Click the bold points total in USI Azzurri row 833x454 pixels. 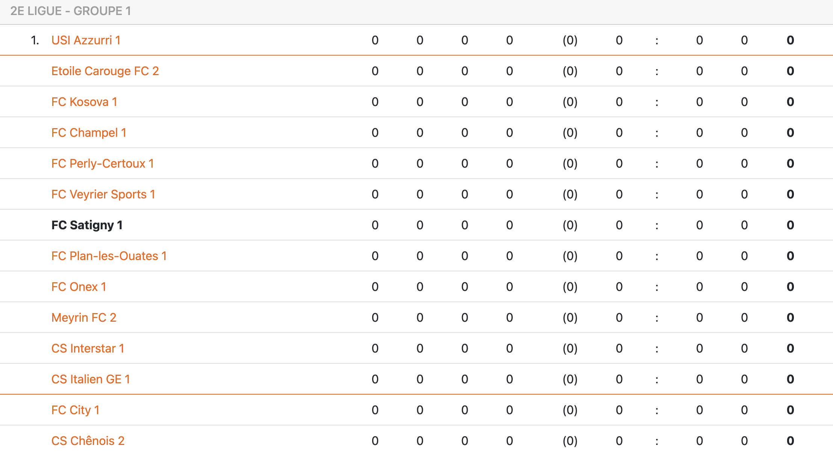pos(790,40)
